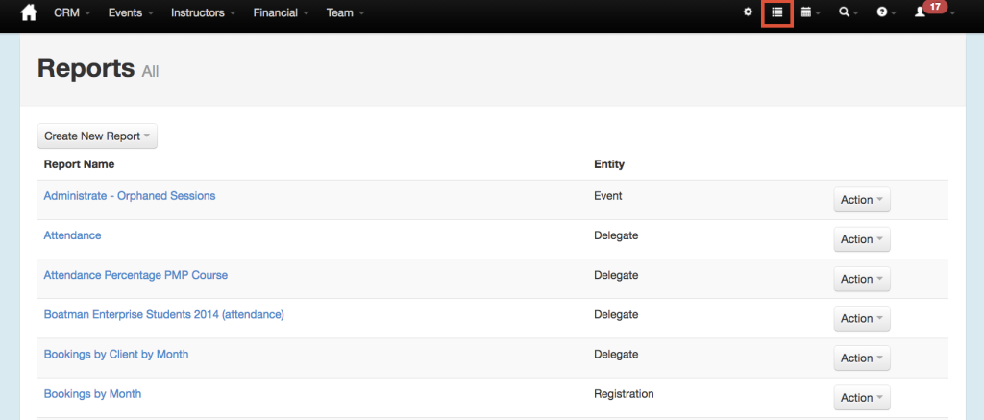
Task: Open the search magnifier icon
Action: pyautogui.click(x=849, y=12)
